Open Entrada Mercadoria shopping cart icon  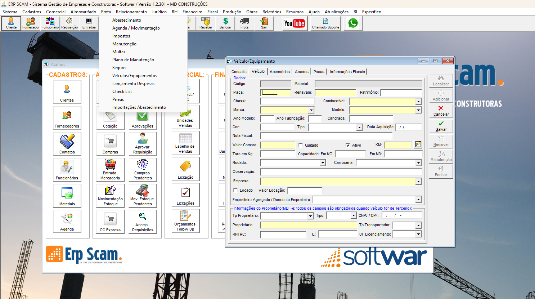point(110,170)
